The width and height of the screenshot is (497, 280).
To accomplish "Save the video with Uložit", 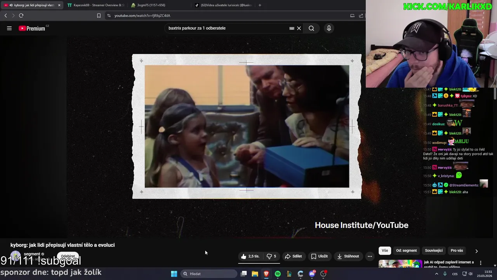I will [x=320, y=256].
